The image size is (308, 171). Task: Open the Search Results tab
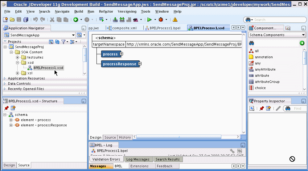(167, 159)
